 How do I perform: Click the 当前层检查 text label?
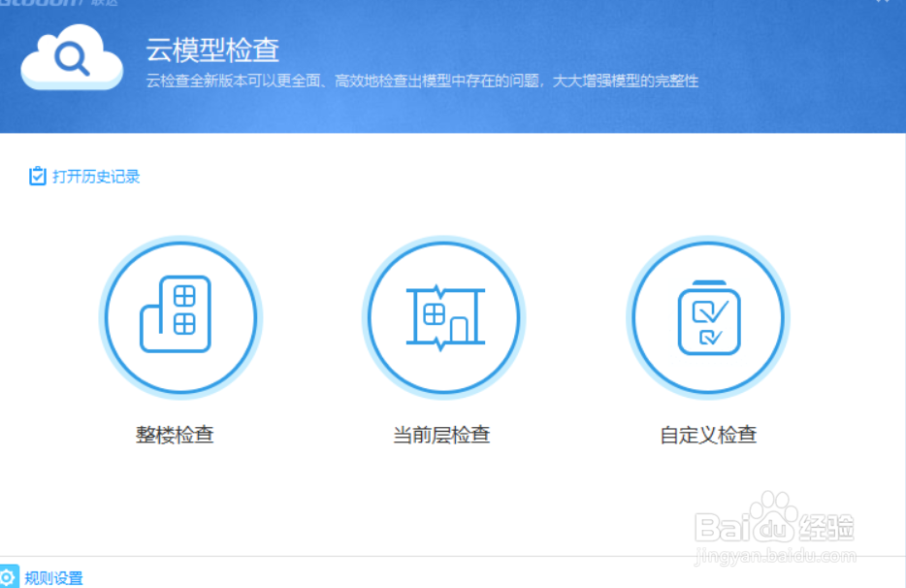(443, 435)
